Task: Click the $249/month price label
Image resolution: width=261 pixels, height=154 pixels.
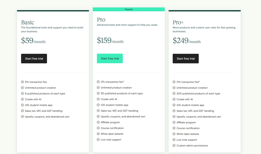Action: (x=186, y=41)
